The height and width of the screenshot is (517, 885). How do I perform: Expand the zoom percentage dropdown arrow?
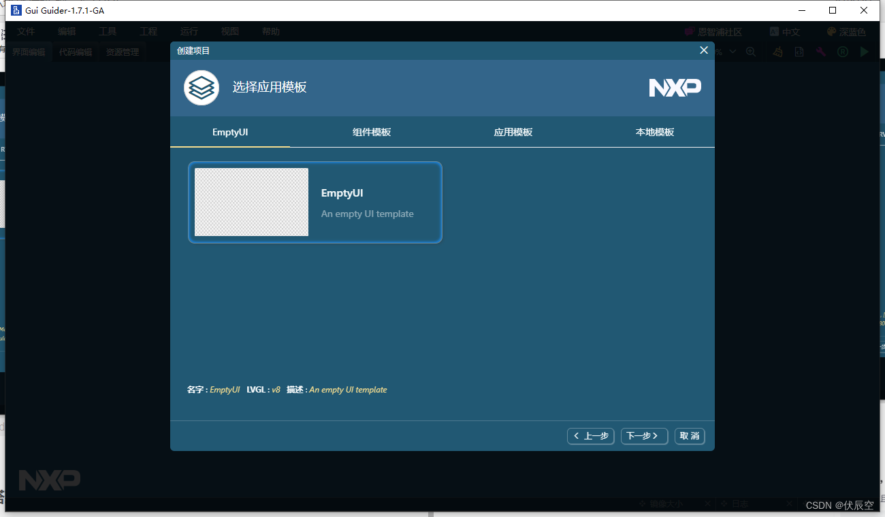(733, 52)
